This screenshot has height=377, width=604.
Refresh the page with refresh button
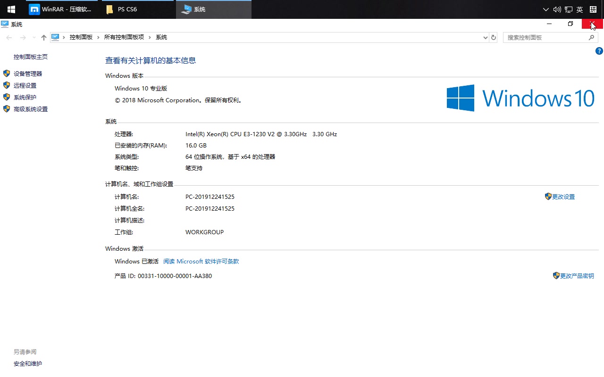pos(494,38)
